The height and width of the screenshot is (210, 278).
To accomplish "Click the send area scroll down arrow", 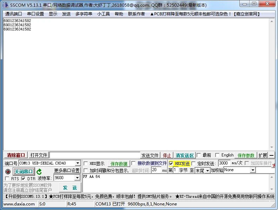I will [x=272, y=189].
